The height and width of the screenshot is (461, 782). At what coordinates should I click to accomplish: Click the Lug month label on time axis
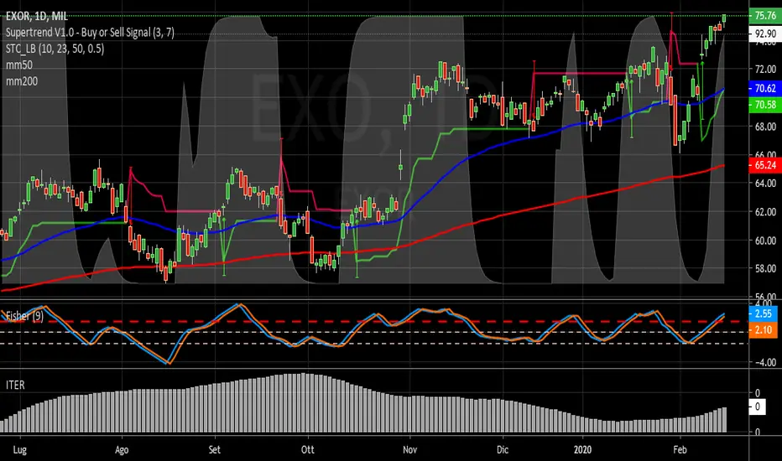(19, 450)
